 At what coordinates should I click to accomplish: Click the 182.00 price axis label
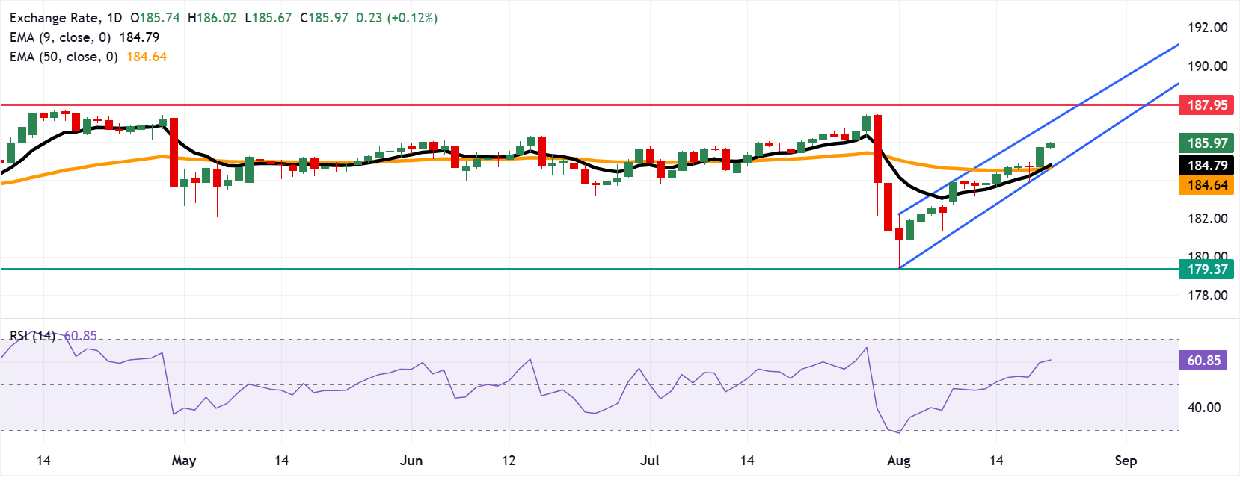1208,219
